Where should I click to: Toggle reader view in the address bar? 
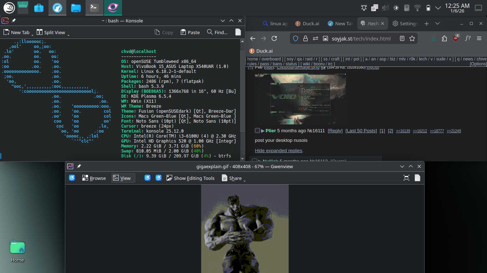(402, 38)
